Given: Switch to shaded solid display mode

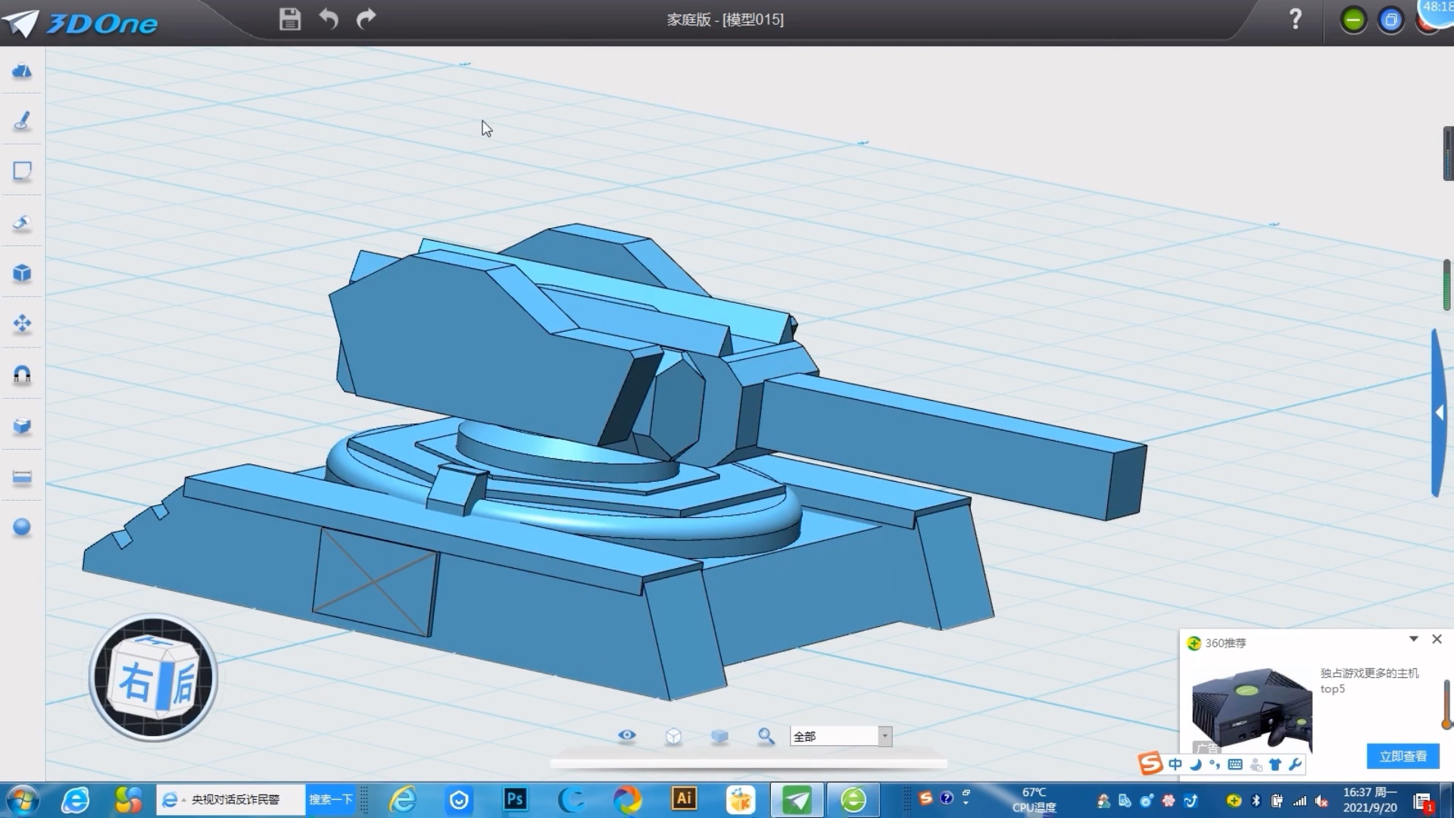Looking at the screenshot, I should pyautogui.click(x=719, y=736).
